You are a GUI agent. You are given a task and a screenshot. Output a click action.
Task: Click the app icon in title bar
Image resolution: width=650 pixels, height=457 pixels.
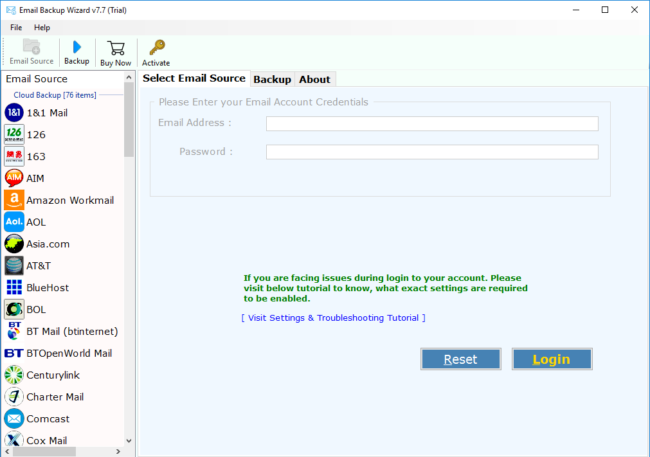click(x=11, y=10)
